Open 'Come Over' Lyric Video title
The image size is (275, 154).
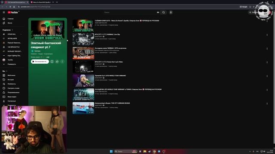pos(109,62)
